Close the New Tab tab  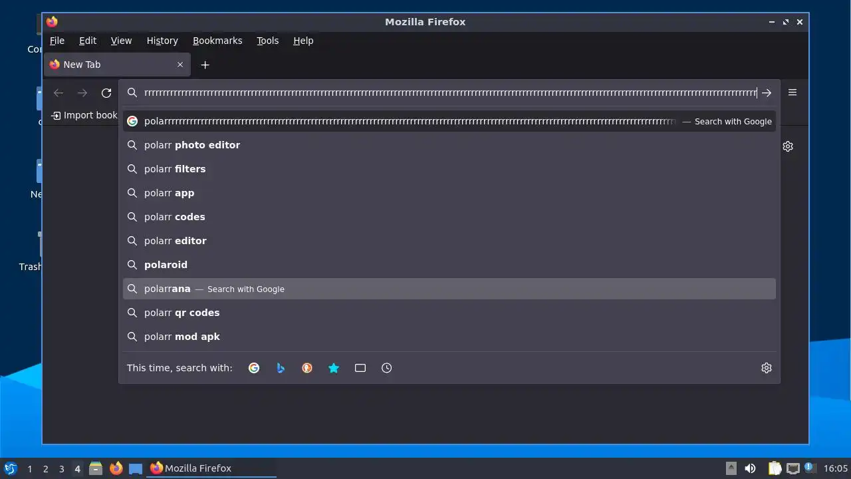[180, 65]
